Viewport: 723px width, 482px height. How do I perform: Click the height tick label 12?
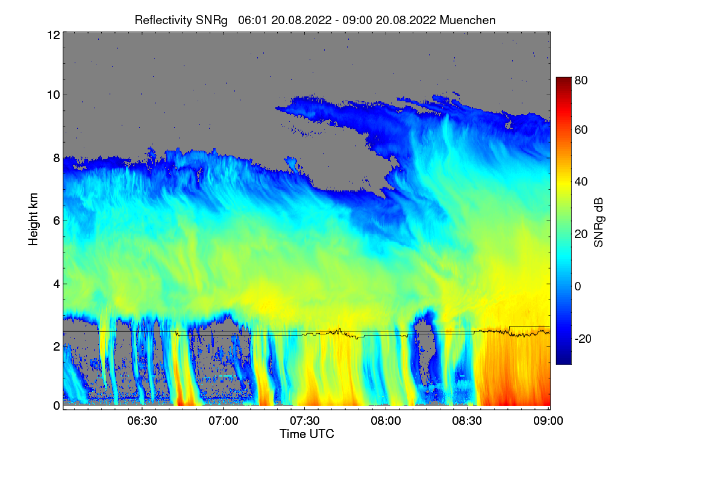tap(53, 35)
